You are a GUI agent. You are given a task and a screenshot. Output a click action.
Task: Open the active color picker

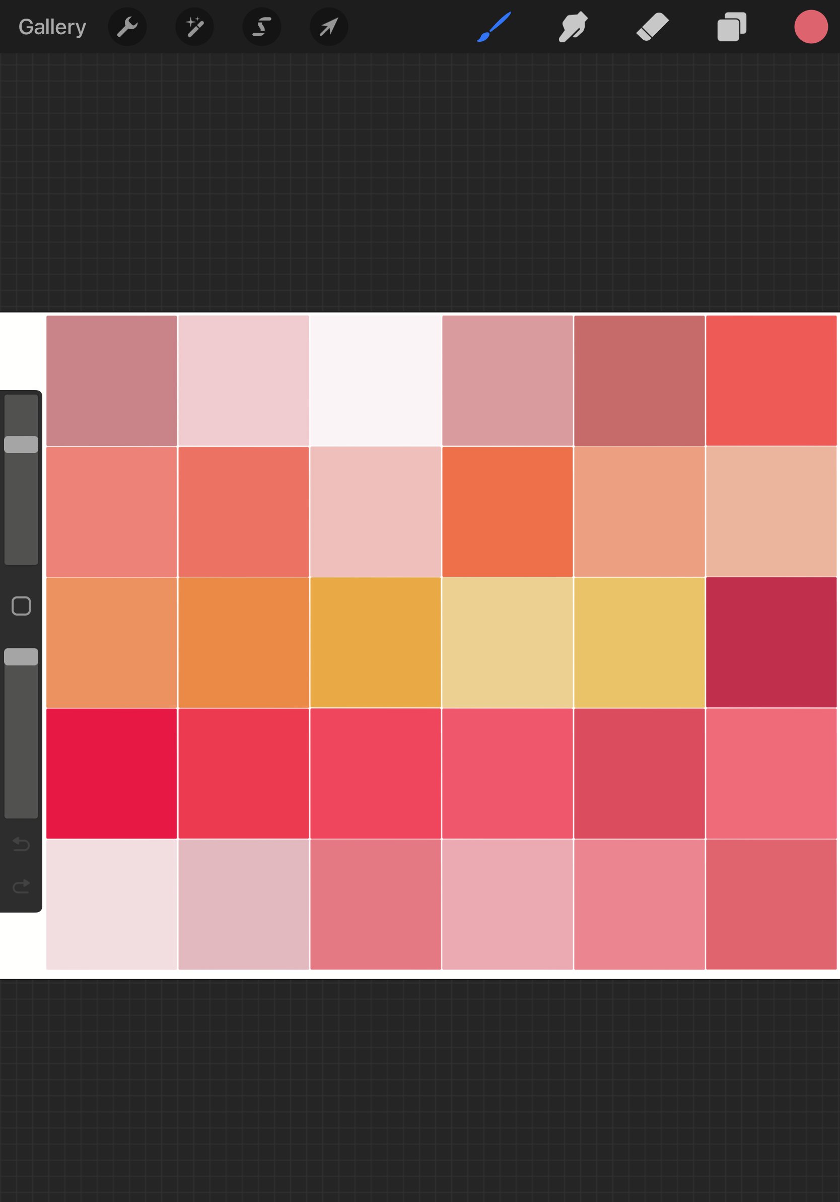[811, 27]
